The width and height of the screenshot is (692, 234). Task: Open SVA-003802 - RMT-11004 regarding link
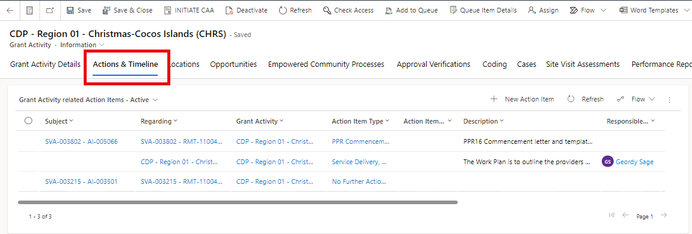coord(182,141)
